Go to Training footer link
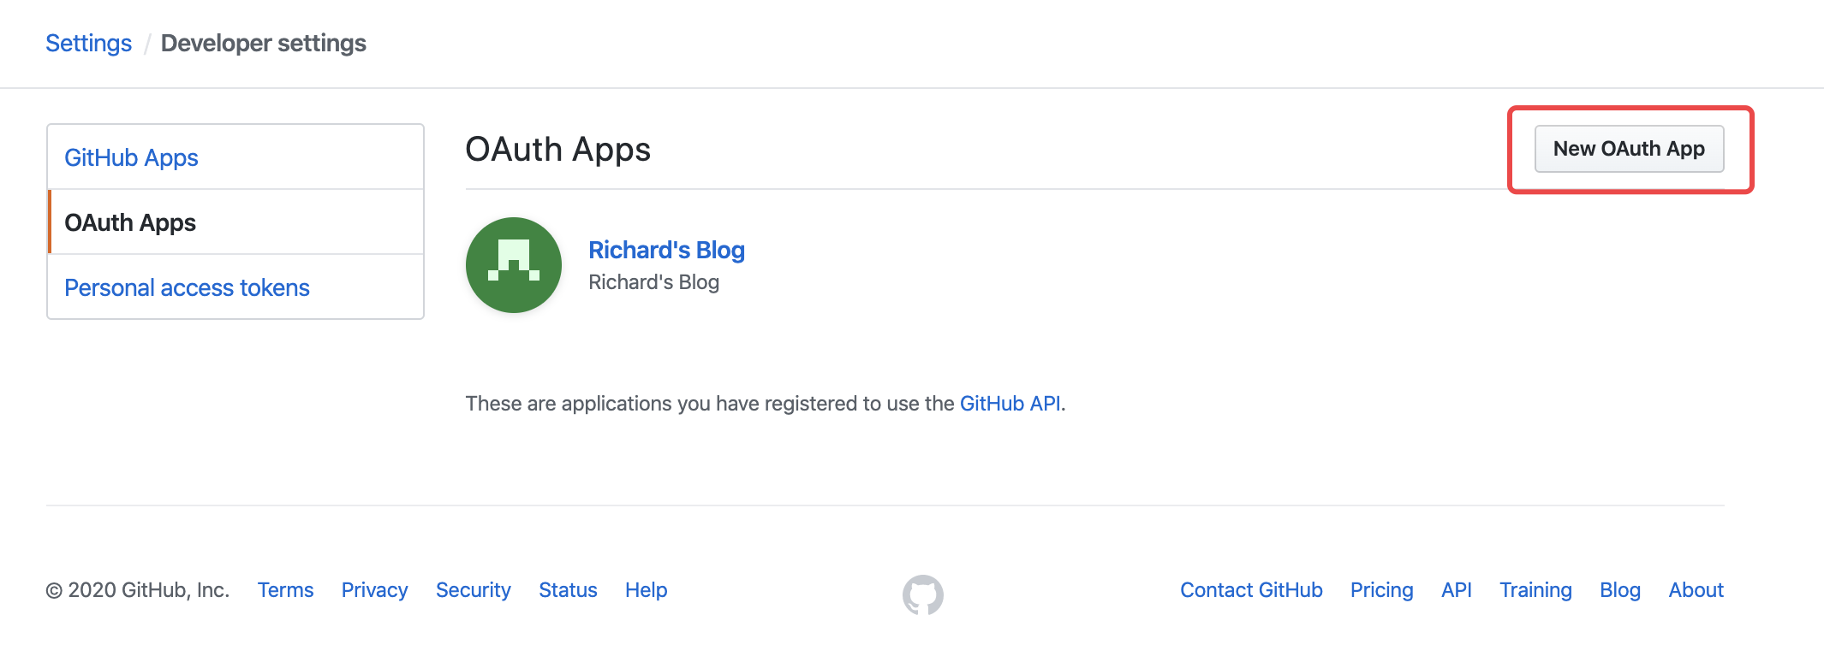The image size is (1824, 662). [x=1535, y=590]
